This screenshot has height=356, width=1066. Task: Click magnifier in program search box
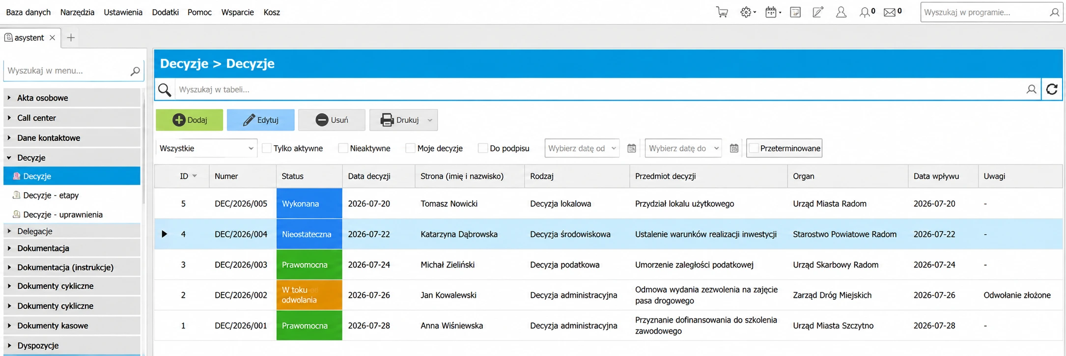[x=1054, y=13]
